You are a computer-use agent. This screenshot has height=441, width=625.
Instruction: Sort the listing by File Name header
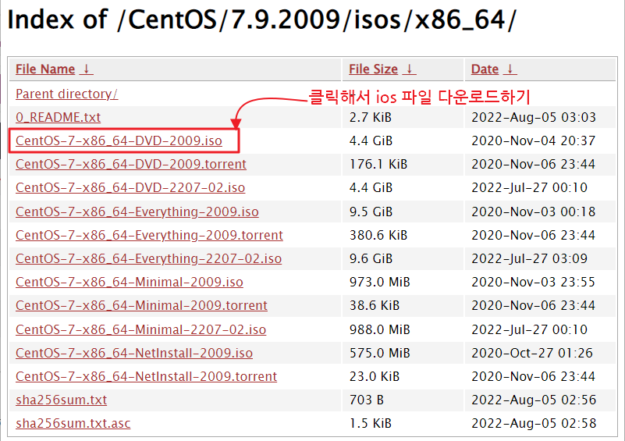(x=45, y=69)
